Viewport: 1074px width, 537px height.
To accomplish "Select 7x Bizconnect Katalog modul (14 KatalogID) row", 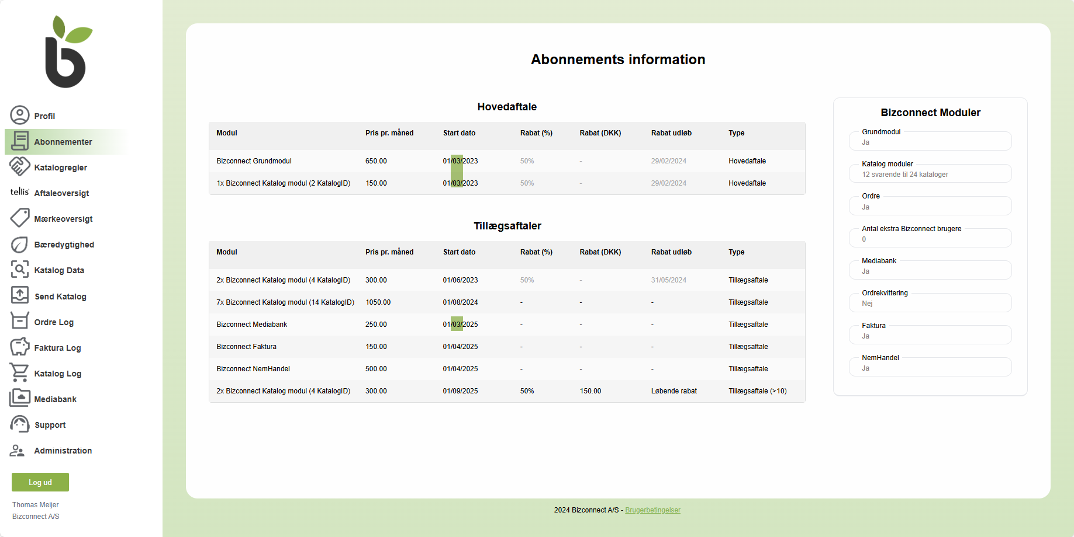I will click(x=507, y=302).
